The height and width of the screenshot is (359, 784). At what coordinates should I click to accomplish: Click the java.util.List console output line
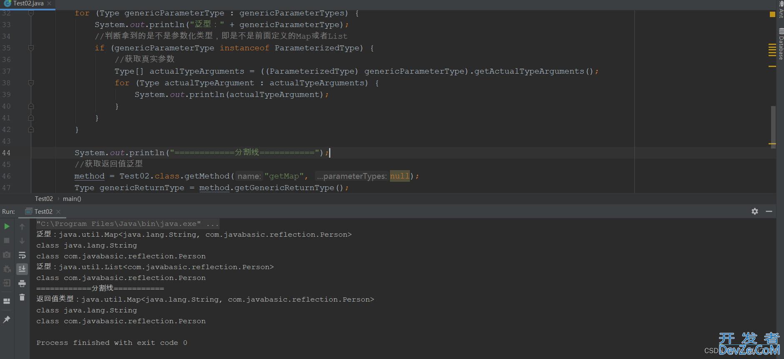pyautogui.click(x=155, y=267)
